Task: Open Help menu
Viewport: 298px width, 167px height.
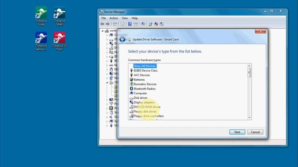Action: 135,18
